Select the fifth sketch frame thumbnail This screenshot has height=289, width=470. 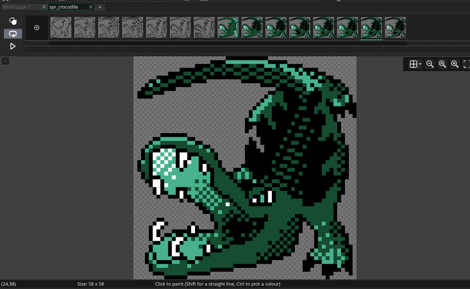[156, 27]
